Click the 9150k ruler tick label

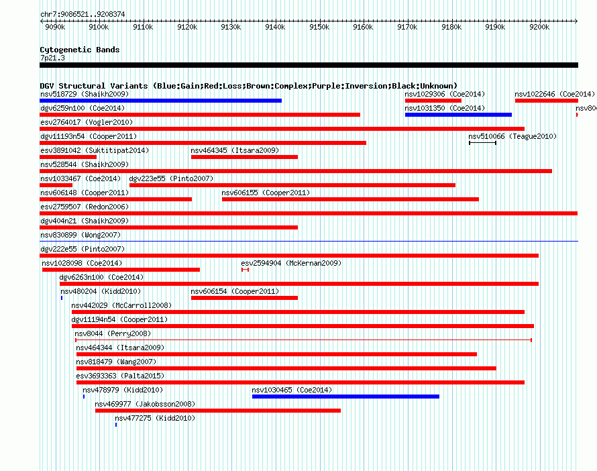[x=319, y=27]
